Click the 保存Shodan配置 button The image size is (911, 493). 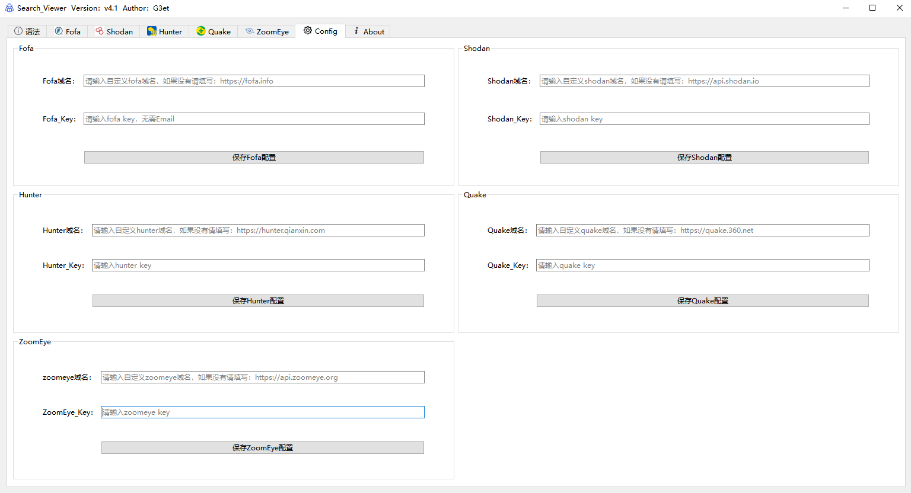pos(705,158)
